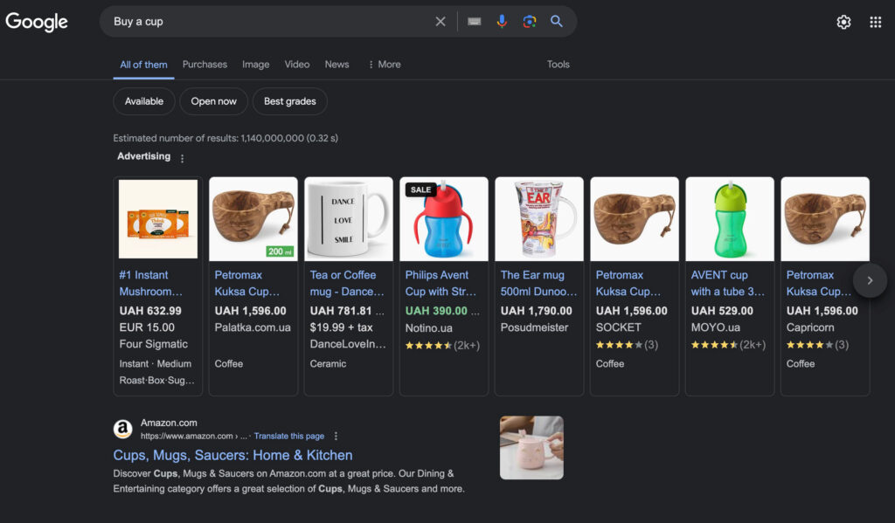The width and height of the screenshot is (895, 523).
Task: Select the "All of them" tab
Action: [x=144, y=65]
